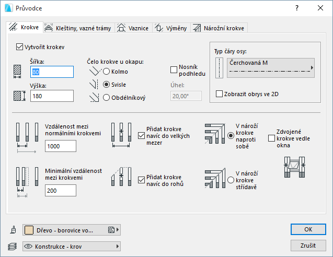Click the Zrušit button
Viewport: 333px width, 257px height.
pyautogui.click(x=308, y=245)
